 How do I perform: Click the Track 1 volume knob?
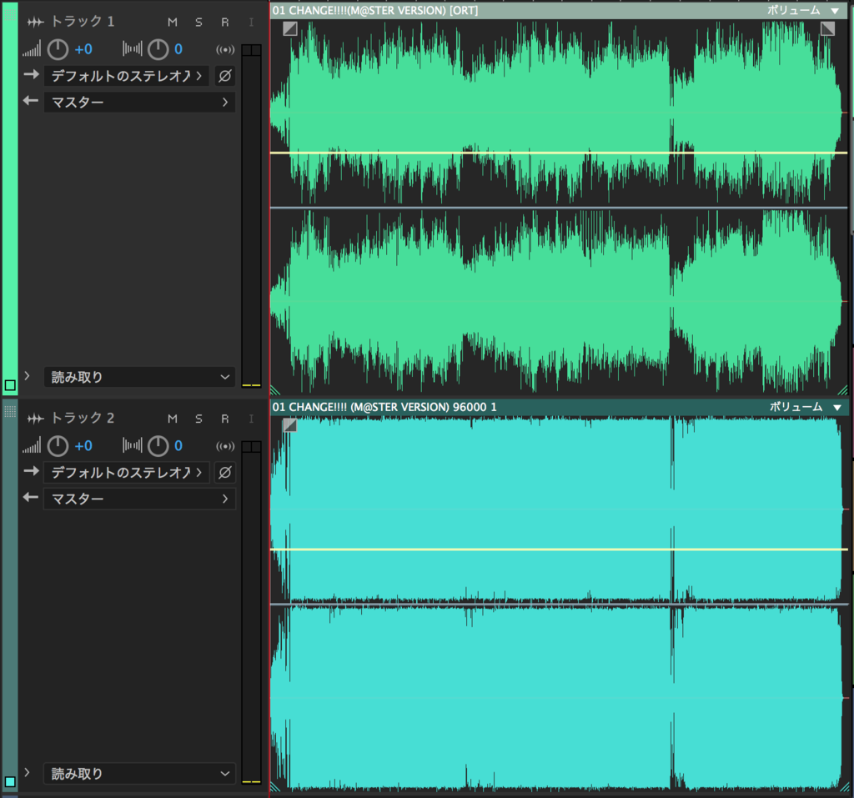tap(58, 49)
